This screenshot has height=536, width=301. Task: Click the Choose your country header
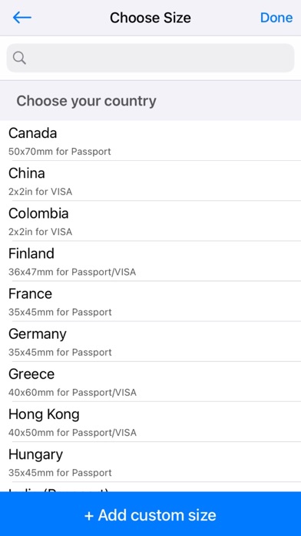[86, 101]
